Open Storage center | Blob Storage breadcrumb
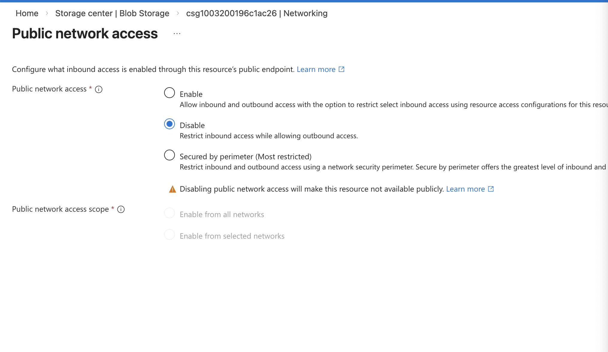Image resolution: width=608 pixels, height=352 pixels. pyautogui.click(x=112, y=13)
